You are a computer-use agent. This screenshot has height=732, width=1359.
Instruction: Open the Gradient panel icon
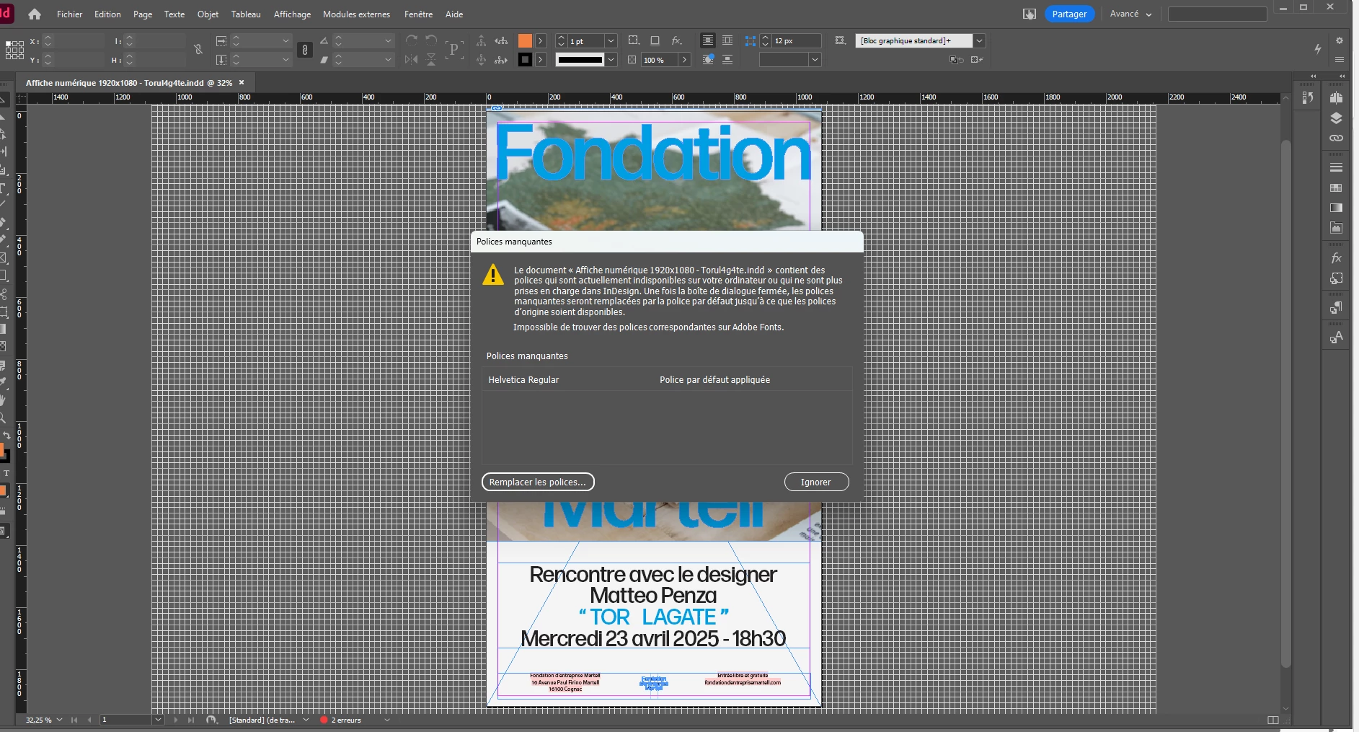[1336, 208]
